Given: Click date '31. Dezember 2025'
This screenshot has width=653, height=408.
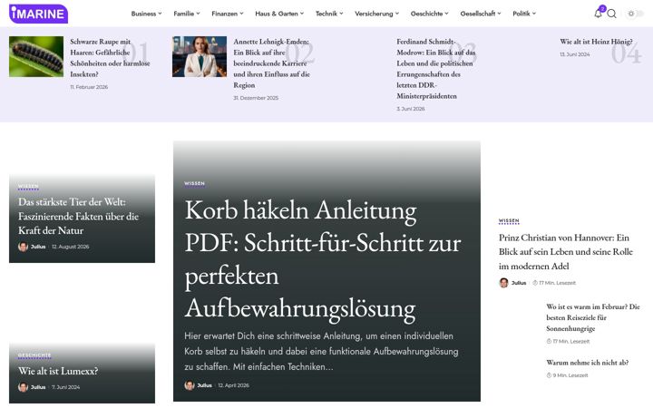Looking at the screenshot, I should (256, 98).
